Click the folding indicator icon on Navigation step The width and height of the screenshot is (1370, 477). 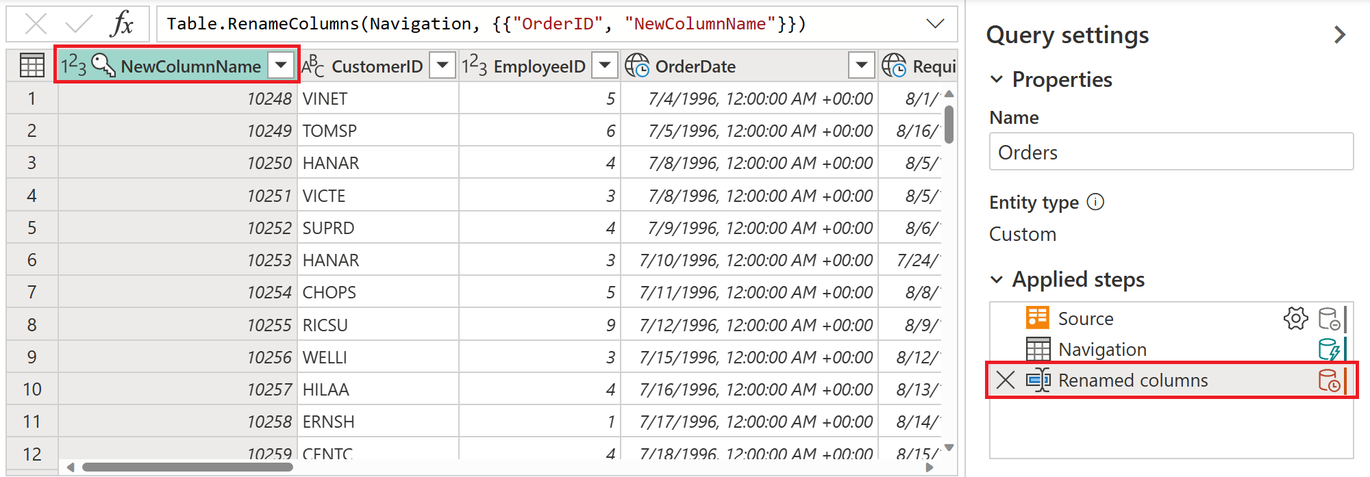pos(1329,349)
